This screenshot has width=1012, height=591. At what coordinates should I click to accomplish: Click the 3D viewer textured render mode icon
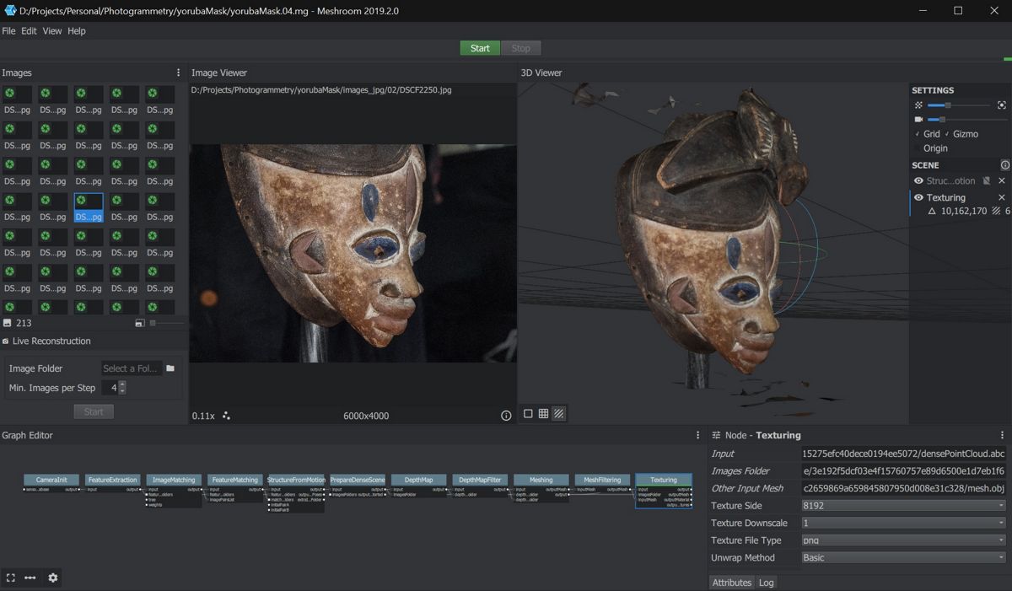[558, 414]
